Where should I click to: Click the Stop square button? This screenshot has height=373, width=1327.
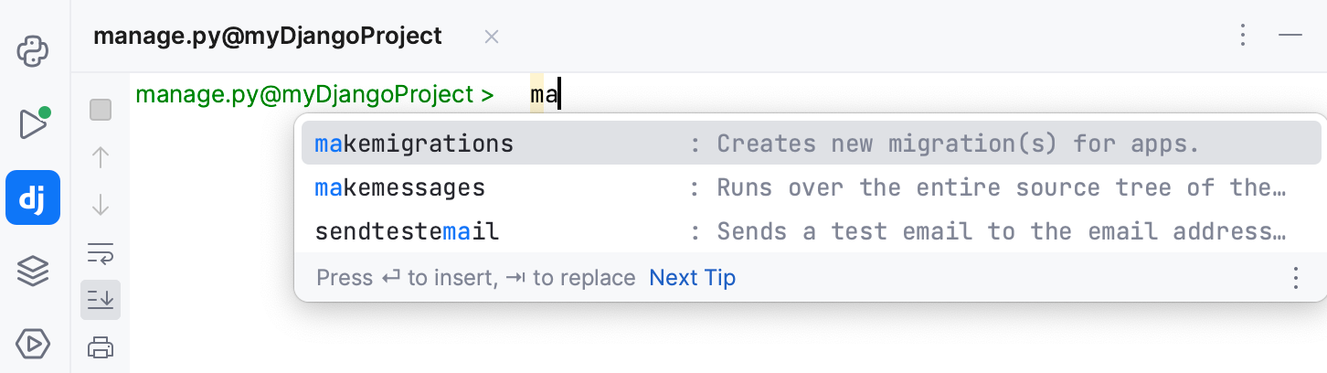point(101,110)
